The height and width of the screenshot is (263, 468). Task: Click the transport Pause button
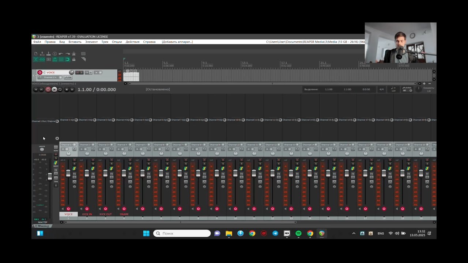72,89
